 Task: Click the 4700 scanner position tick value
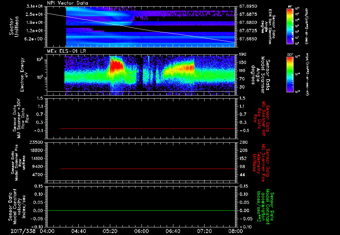37,175
